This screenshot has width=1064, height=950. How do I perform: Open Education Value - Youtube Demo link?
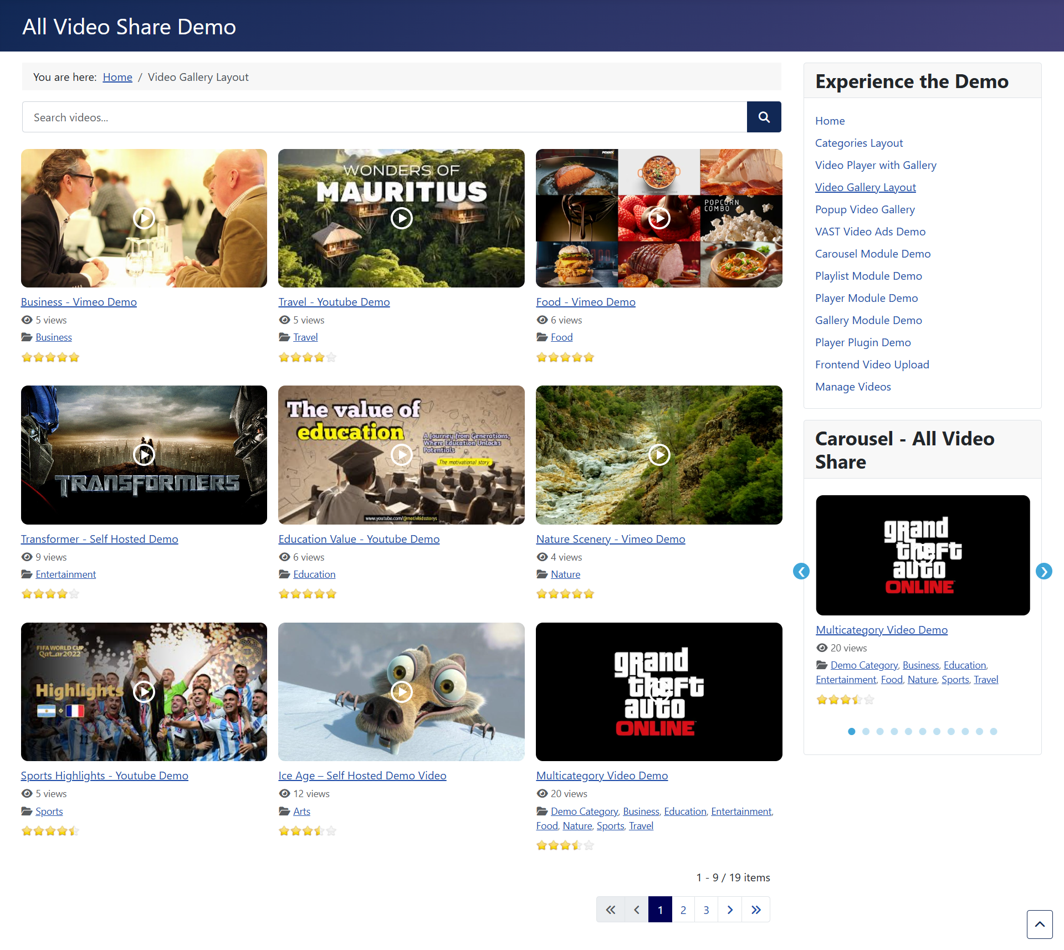click(x=359, y=539)
